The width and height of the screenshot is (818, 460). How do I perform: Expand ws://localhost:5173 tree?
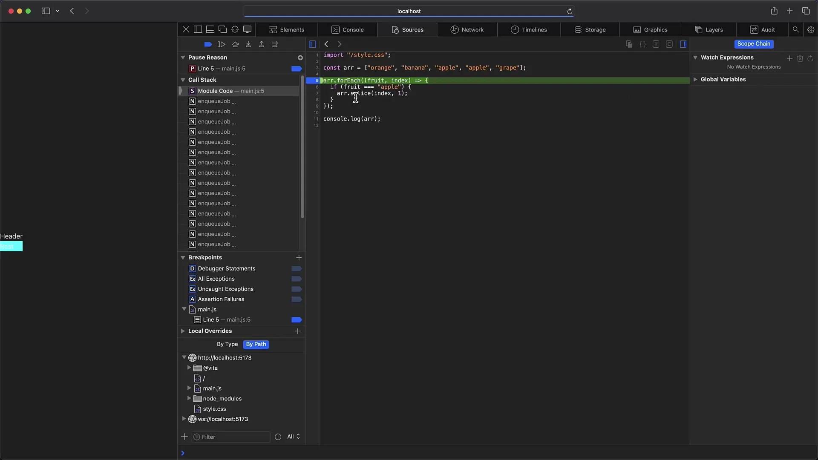click(184, 419)
